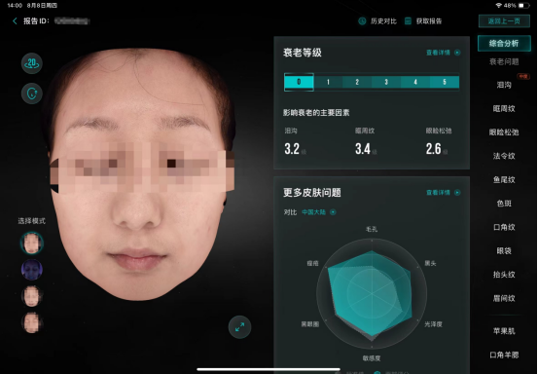The height and width of the screenshot is (374, 538).
Task: Select the natural skin mode thumbnail
Action: (x=32, y=243)
